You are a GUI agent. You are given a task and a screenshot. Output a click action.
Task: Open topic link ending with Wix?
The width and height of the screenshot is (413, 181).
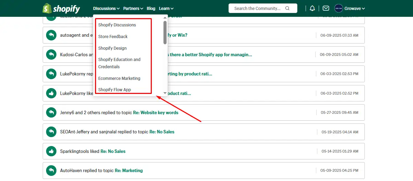[x=178, y=35]
